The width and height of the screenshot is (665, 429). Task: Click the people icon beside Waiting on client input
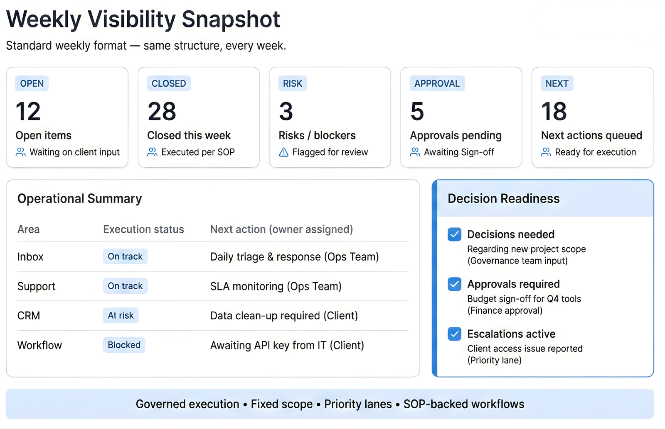pos(20,152)
